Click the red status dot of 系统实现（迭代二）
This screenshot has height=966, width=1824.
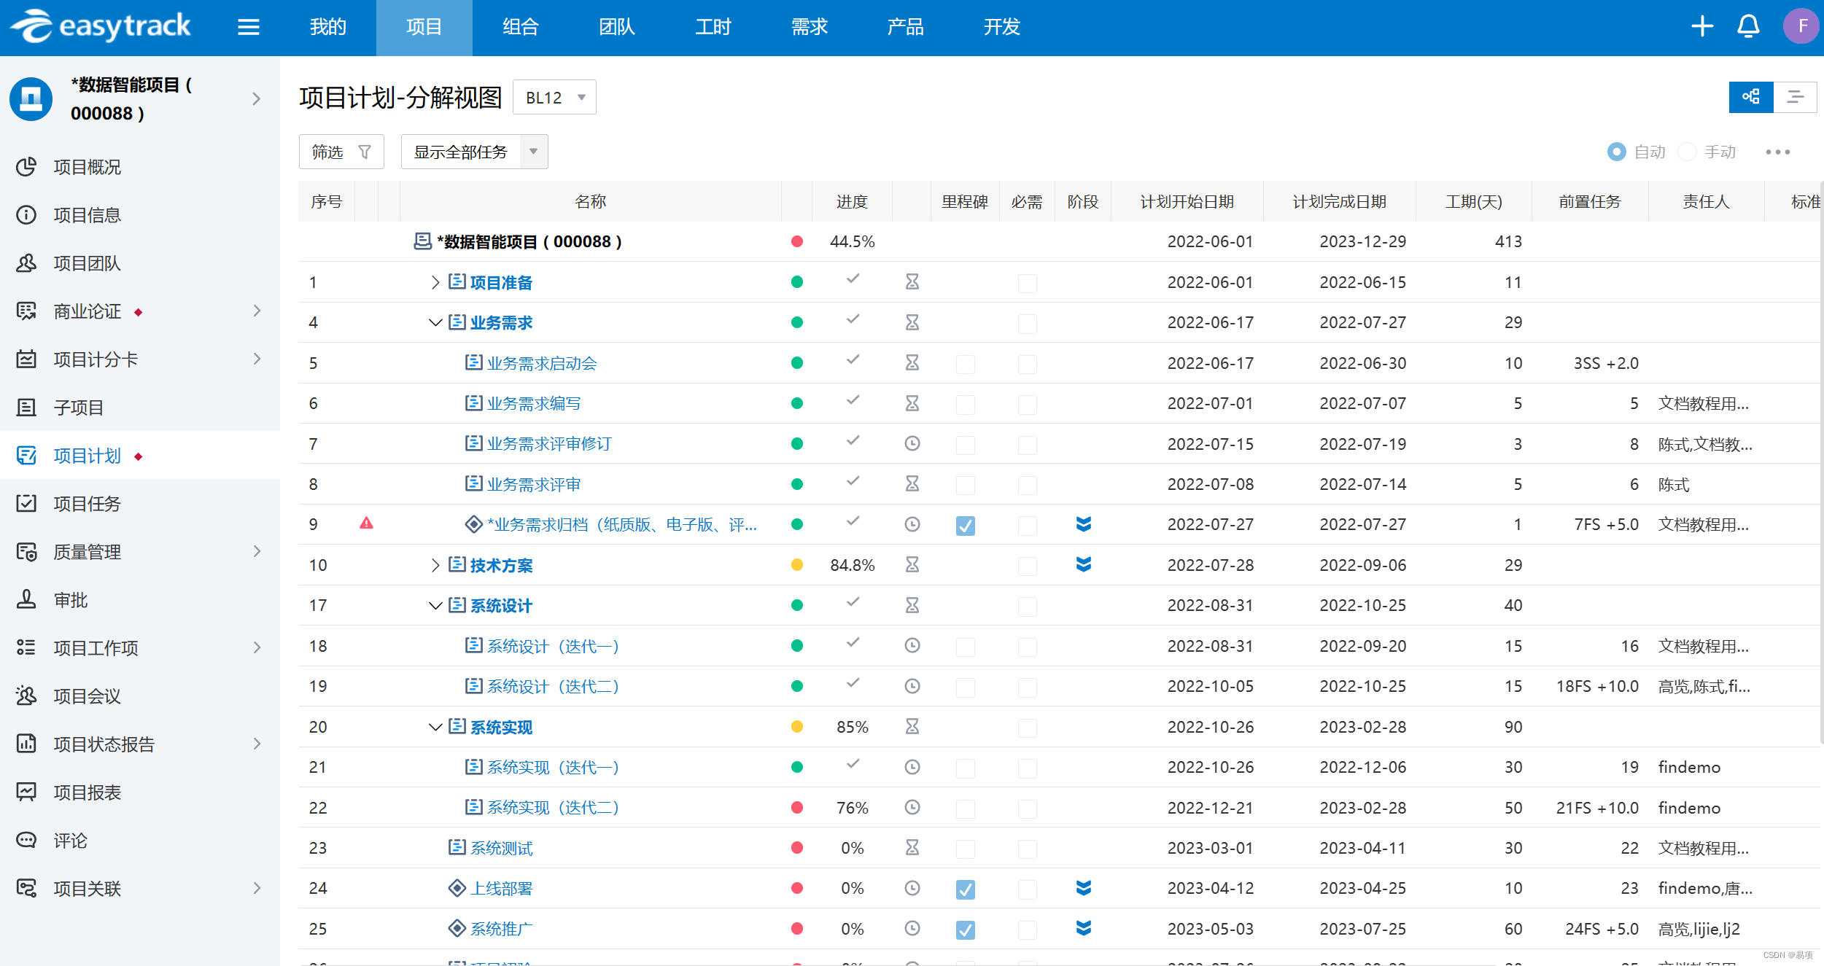pos(796,808)
